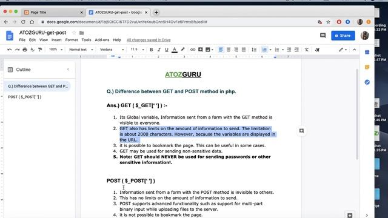The height and width of the screenshot is (218, 388).
Task: Open the Tools menu
Action: 86,40
